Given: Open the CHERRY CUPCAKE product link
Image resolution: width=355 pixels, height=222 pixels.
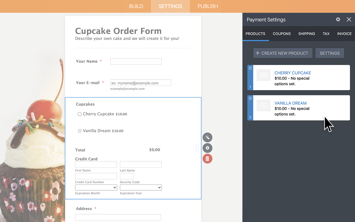Looking at the screenshot, I should pyautogui.click(x=293, y=73).
